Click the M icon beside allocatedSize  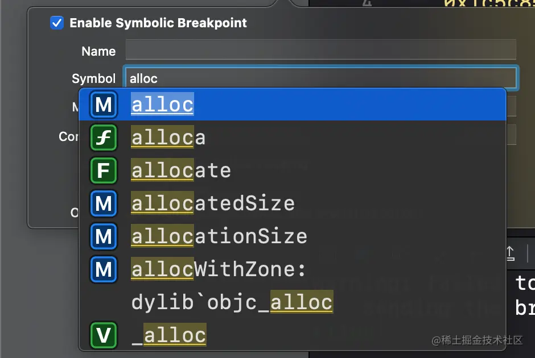[104, 203]
